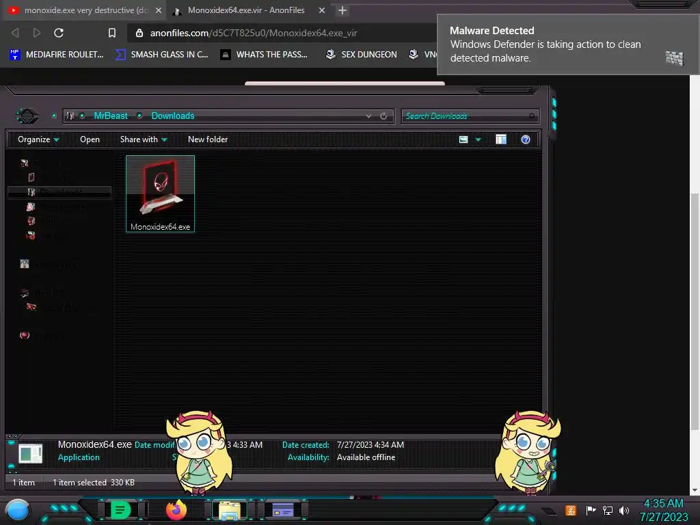This screenshot has width=700, height=525.
Task: Click the volume speaker tray icon
Action: 623,510
